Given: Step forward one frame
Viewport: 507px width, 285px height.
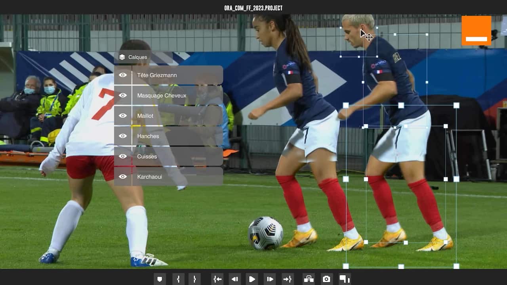Looking at the screenshot, I should (270, 279).
